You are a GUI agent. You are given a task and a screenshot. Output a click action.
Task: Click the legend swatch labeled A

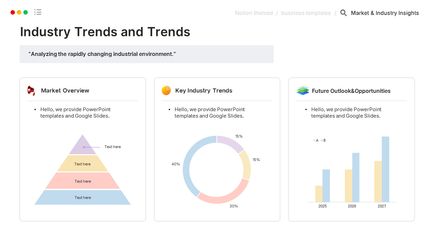[x=314, y=140]
